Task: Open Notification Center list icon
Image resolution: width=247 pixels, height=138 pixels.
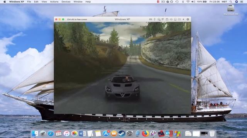Action: (x=242, y=2)
